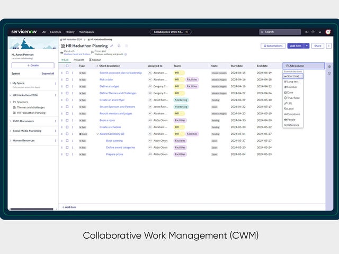Open the table settings gear icon
339x254 pixels.
(x=329, y=67)
